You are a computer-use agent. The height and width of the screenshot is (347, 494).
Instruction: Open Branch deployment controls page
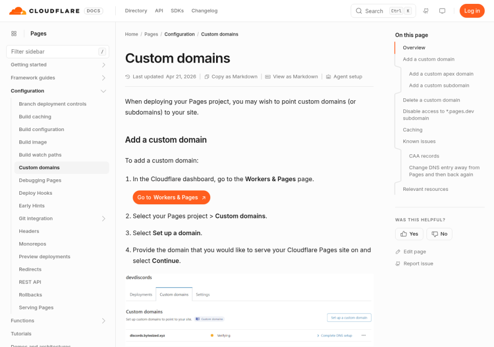point(53,104)
